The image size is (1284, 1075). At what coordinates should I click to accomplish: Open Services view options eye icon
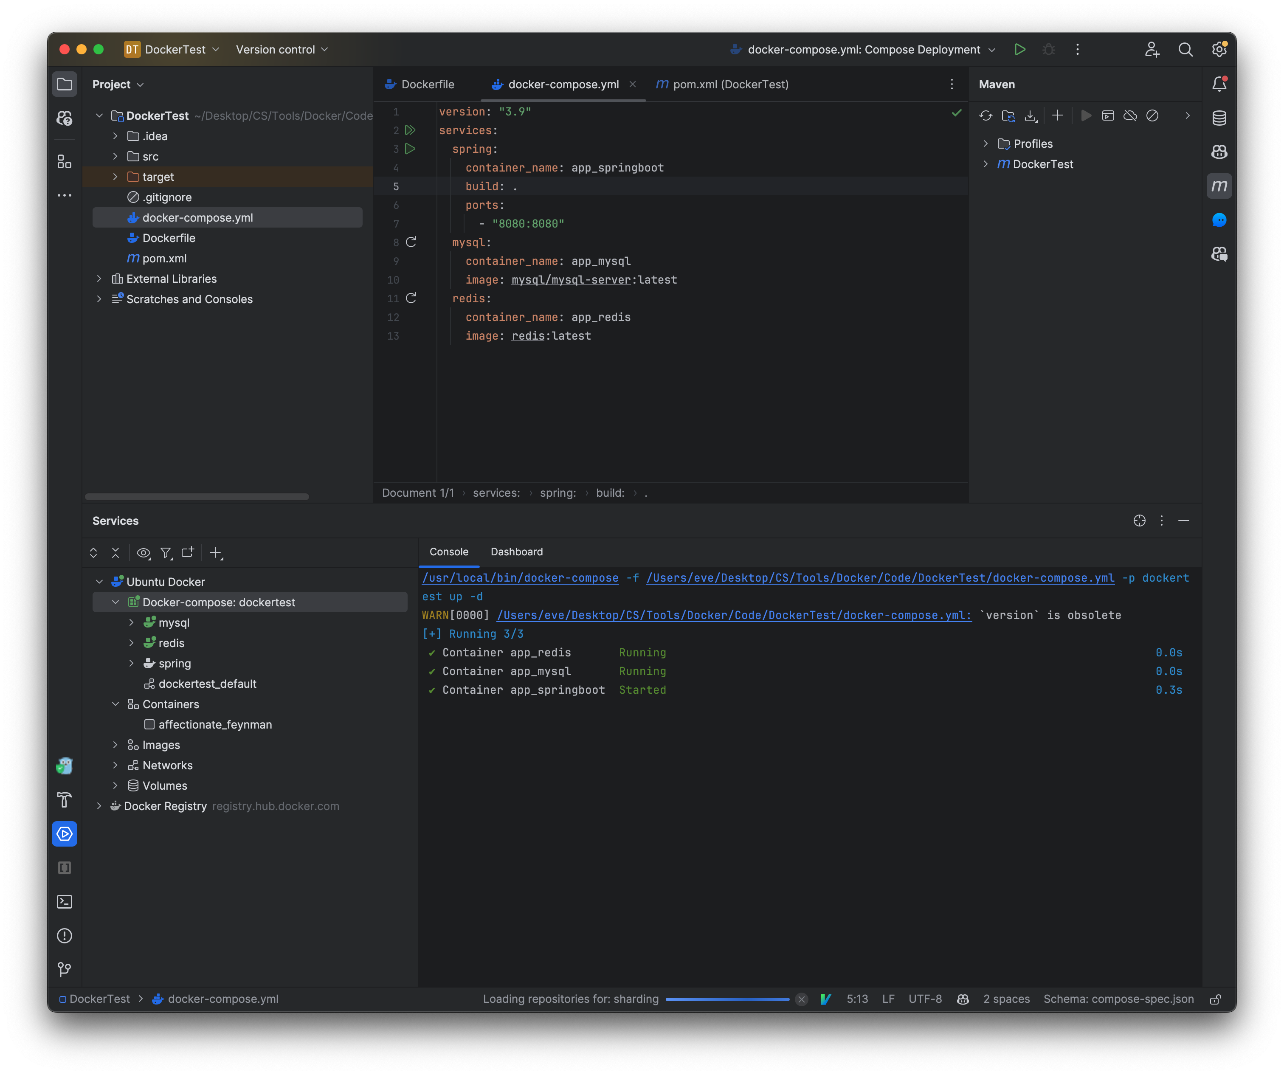pyautogui.click(x=144, y=553)
